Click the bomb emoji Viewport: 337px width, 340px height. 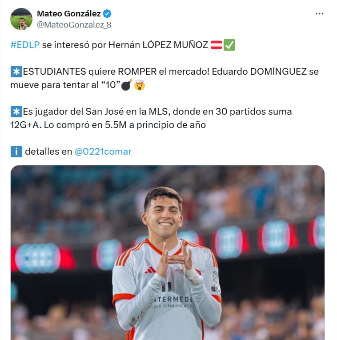click(x=127, y=85)
